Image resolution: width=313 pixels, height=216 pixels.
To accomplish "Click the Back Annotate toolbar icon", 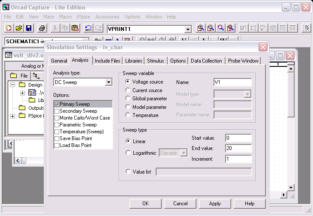I will 253,28.
